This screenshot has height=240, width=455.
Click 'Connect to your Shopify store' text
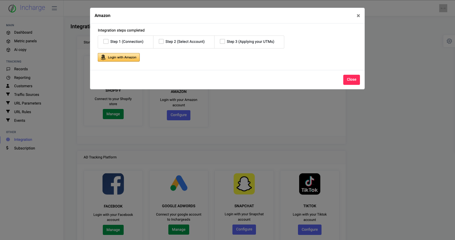(x=113, y=102)
